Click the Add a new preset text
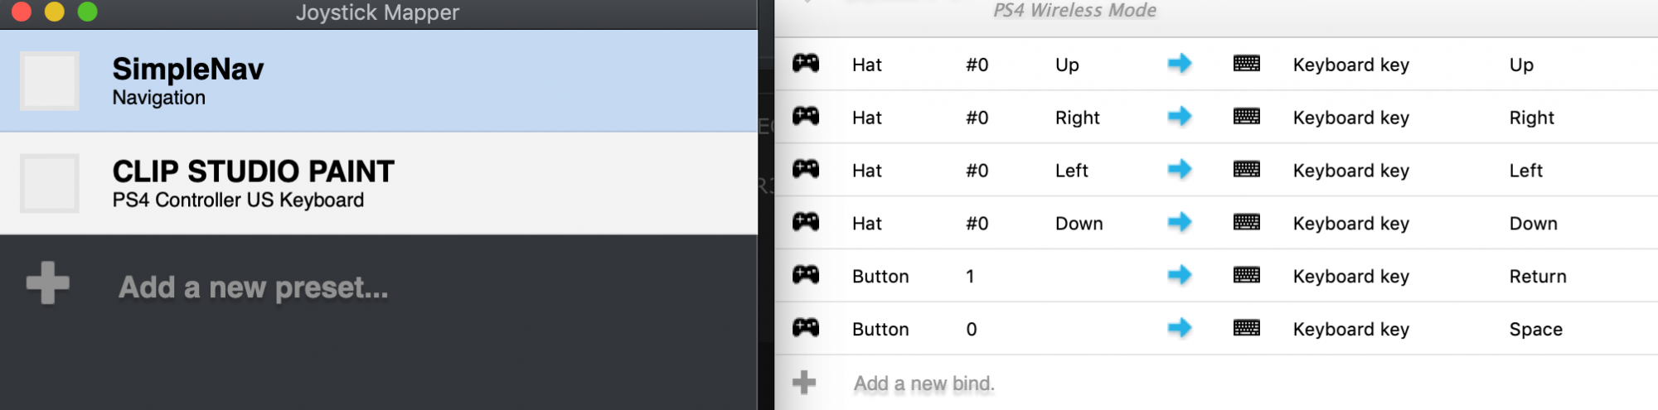 [253, 287]
